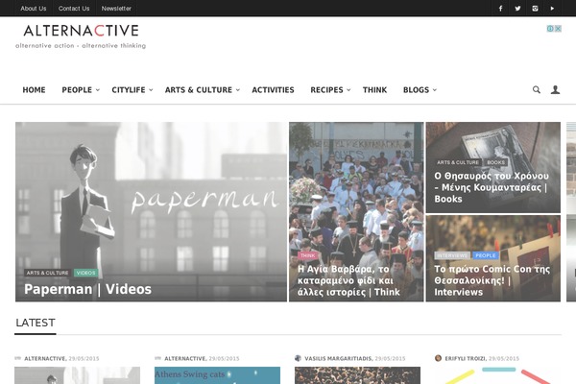Open the Instagram social icon
This screenshot has width=576, height=384.
click(x=535, y=8)
